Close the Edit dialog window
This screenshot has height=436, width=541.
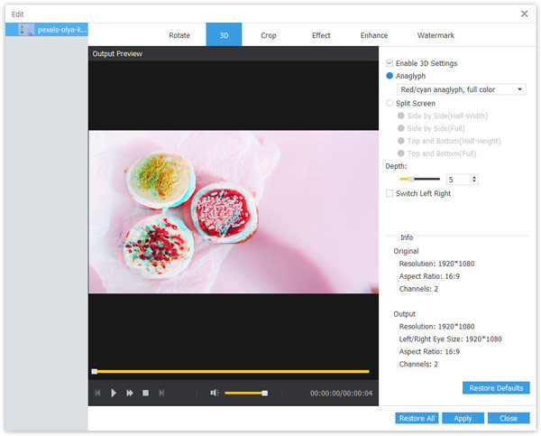525,13
